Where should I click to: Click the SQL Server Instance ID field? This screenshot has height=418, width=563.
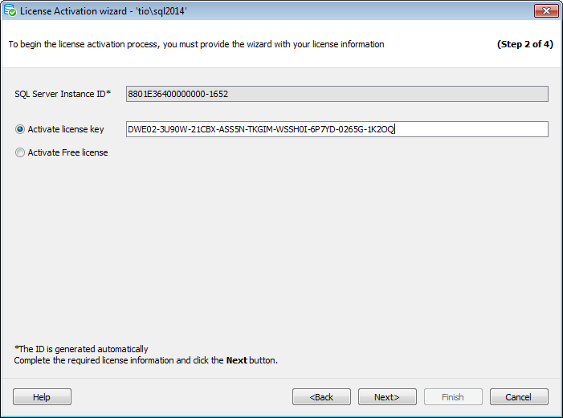click(337, 94)
